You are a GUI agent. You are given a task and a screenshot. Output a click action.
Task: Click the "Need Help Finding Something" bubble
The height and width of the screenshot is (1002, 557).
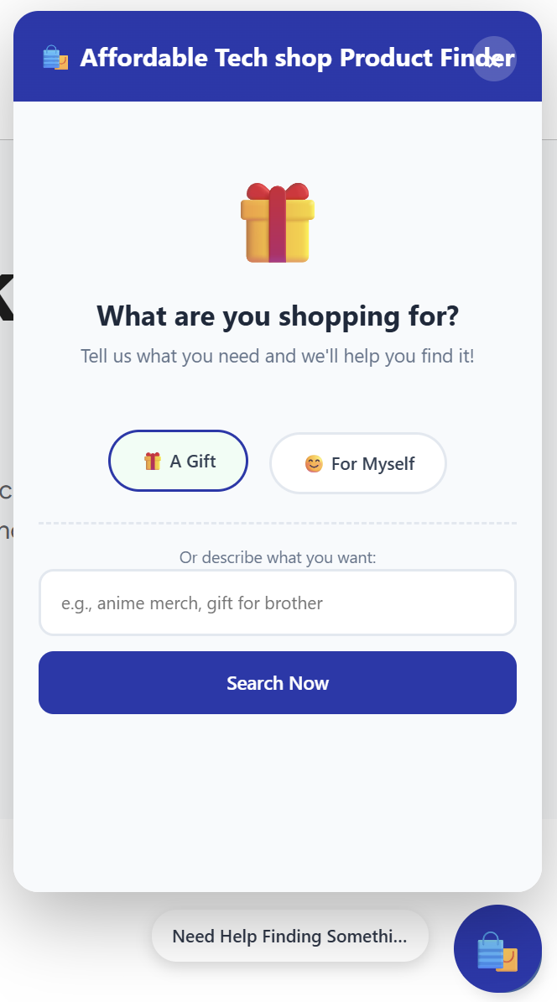tap(289, 936)
